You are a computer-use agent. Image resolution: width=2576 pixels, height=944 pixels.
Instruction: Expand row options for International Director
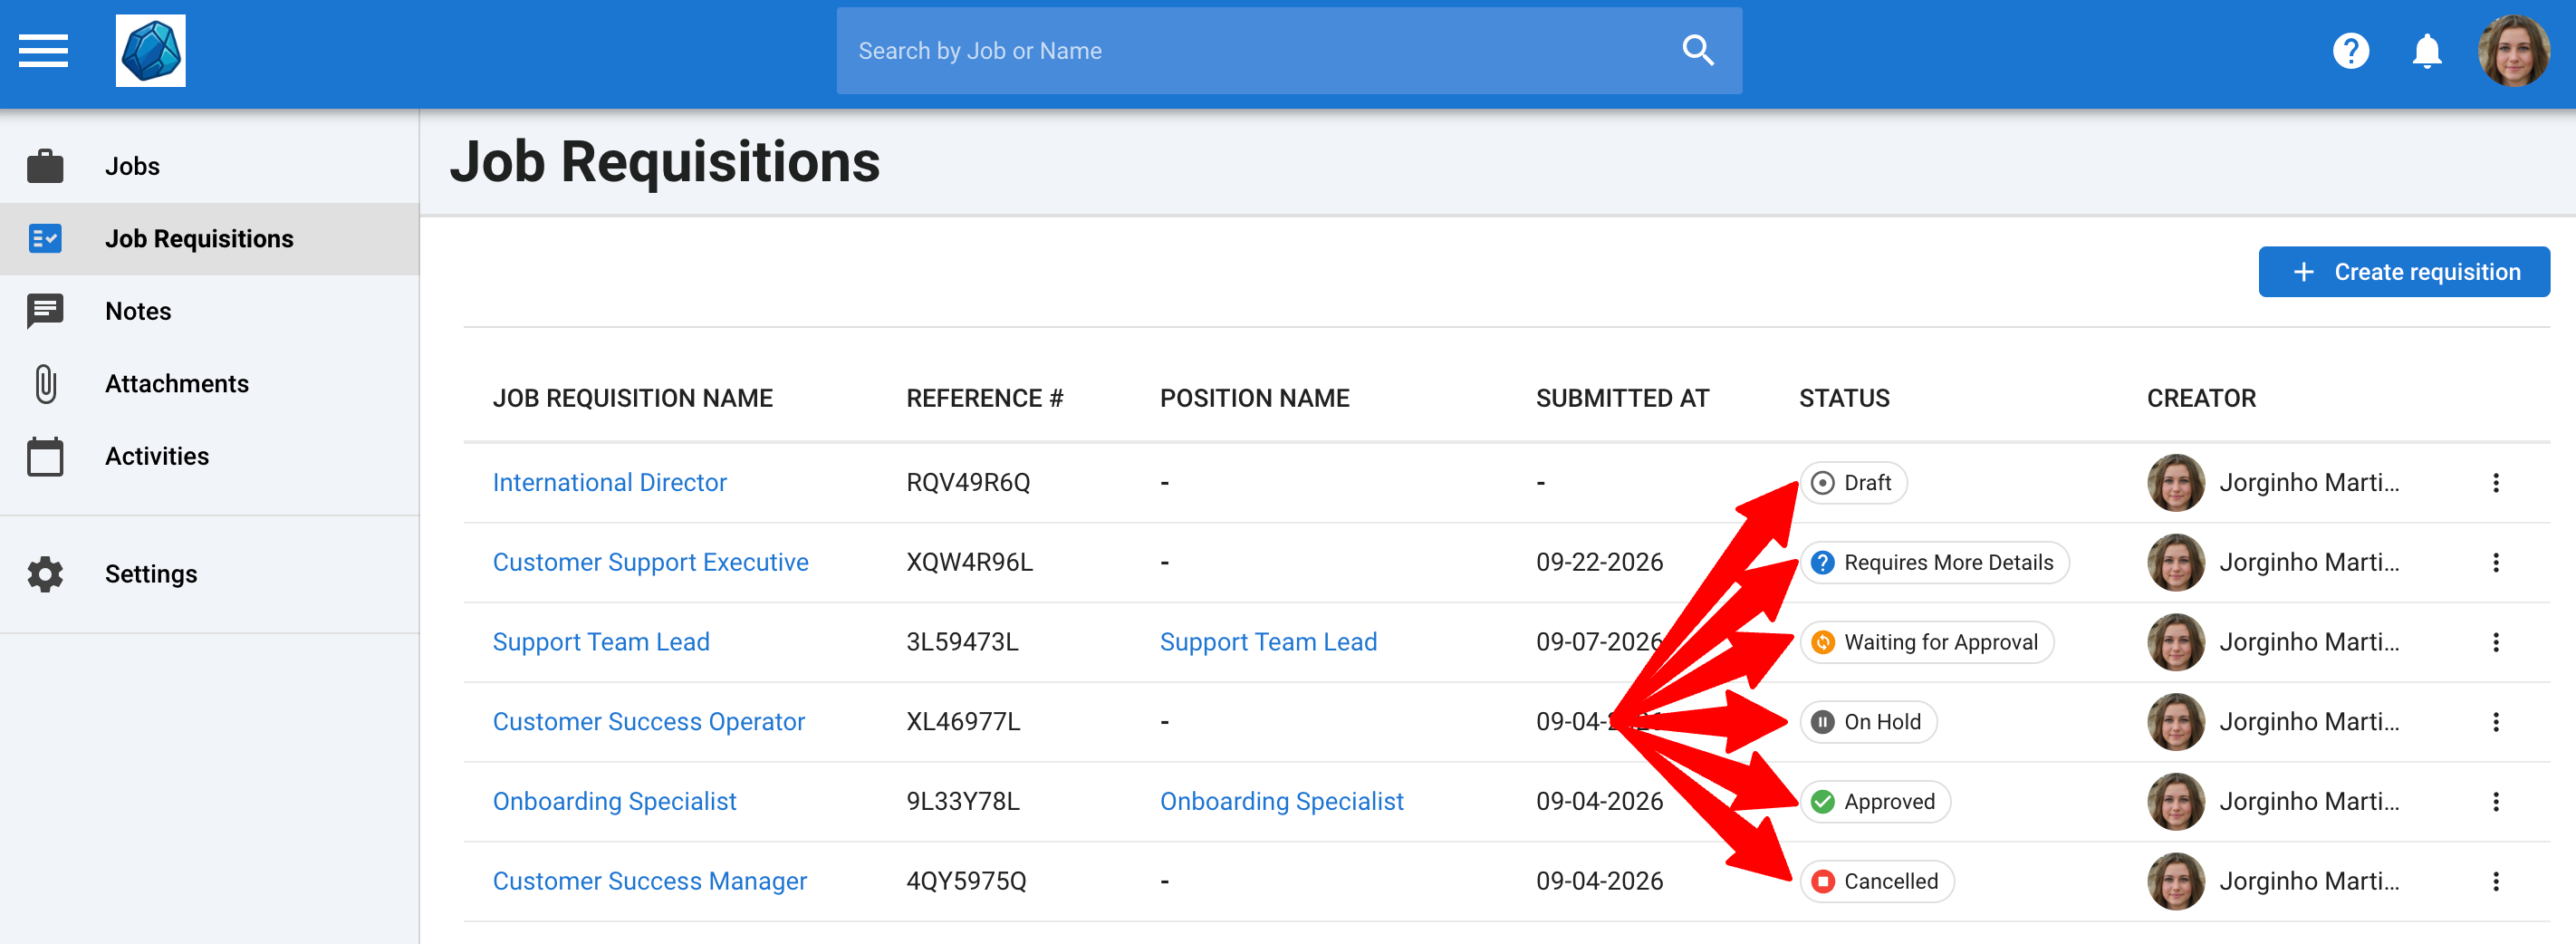coord(2495,483)
